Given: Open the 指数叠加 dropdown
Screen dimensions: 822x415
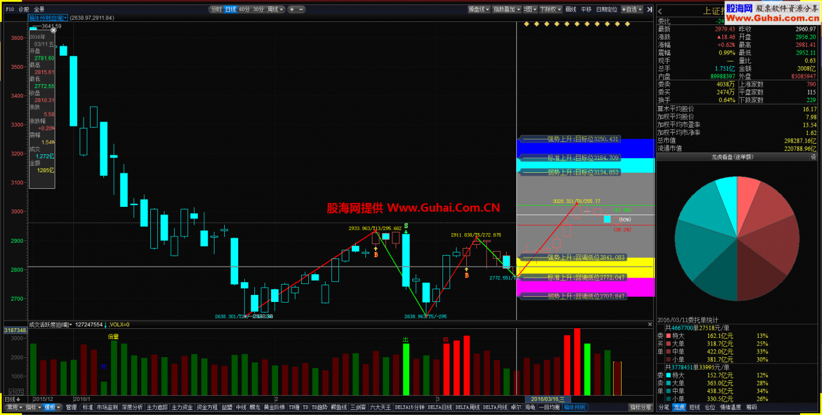Looking at the screenshot, I should (506, 10).
